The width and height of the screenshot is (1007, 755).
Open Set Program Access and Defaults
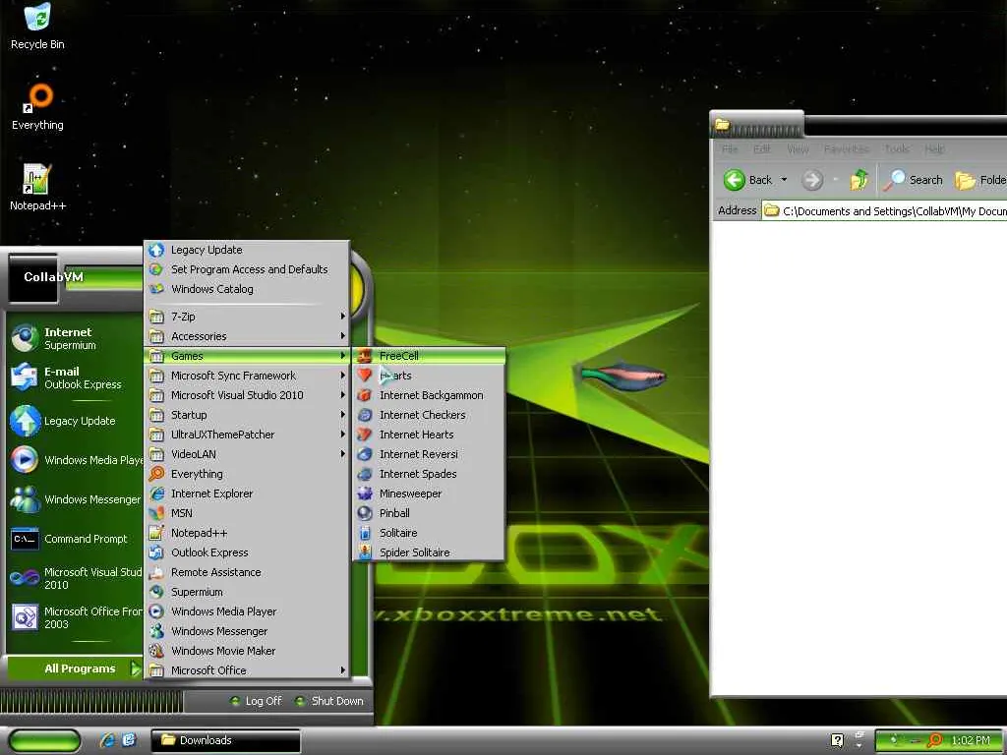pyautogui.click(x=247, y=269)
